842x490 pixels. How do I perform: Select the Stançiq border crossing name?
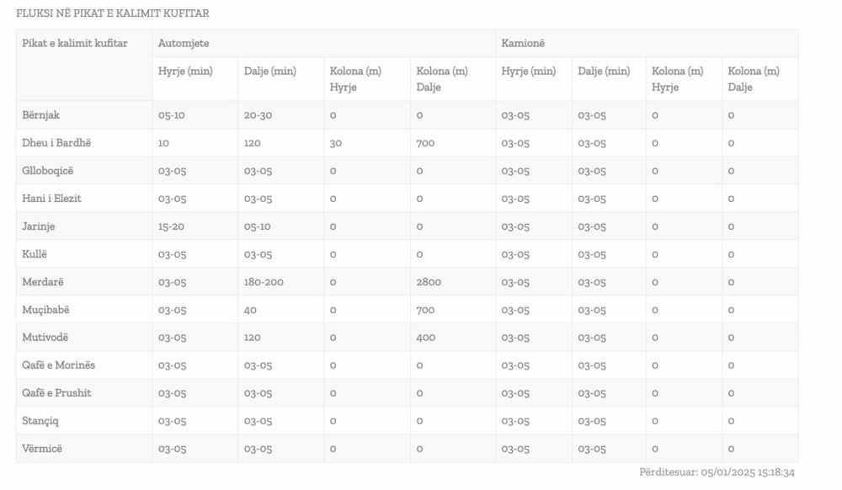click(x=40, y=421)
